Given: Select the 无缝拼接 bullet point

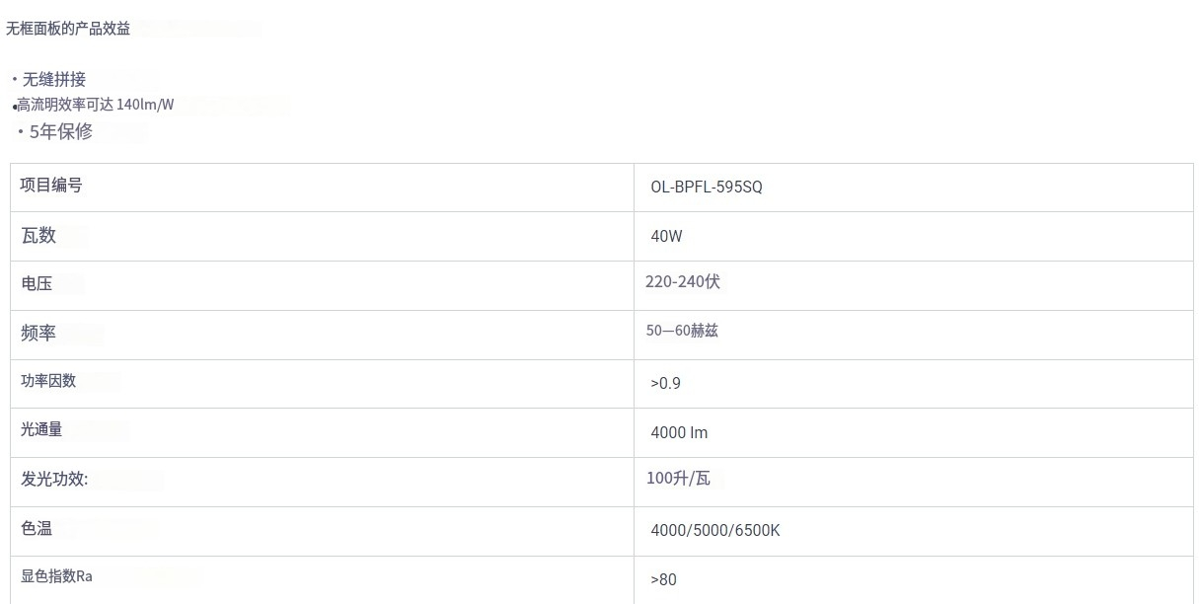Looking at the screenshot, I should [x=54, y=79].
